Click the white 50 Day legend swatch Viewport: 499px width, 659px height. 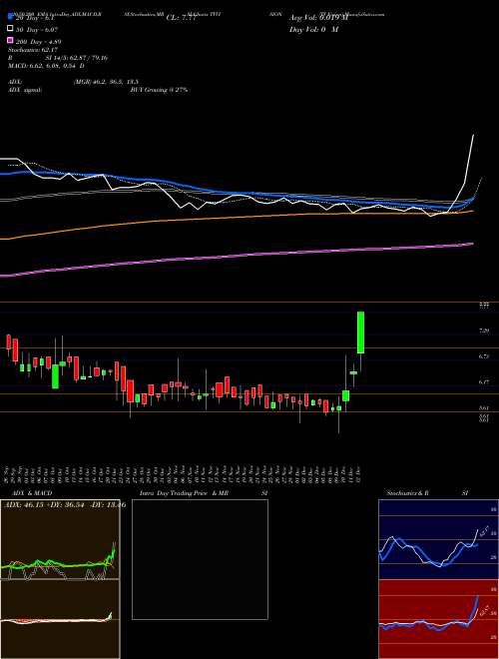[10, 29]
